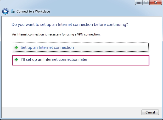
Task: Click the blue heading question text
Action: (70, 25)
